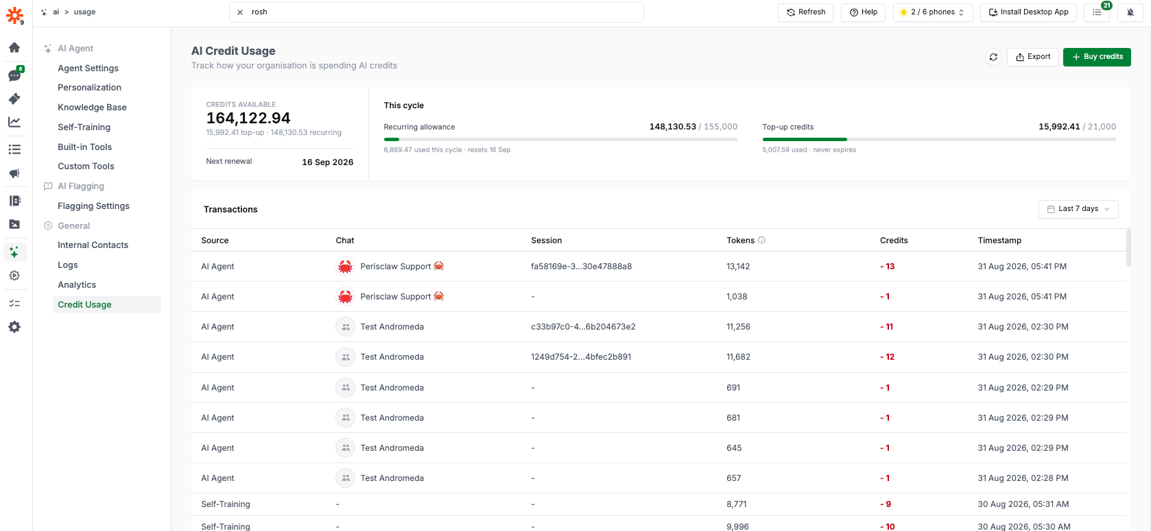This screenshot has height=531, width=1151.
Task: Click the Credits column header
Action: click(894, 240)
